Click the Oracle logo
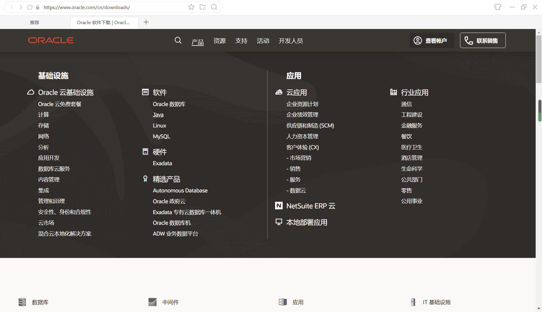Screen dimensions: 542x312 (x=51, y=40)
